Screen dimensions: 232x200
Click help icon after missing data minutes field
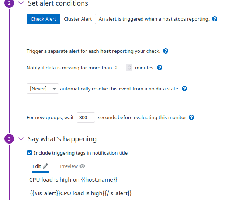pyautogui.click(x=160, y=68)
